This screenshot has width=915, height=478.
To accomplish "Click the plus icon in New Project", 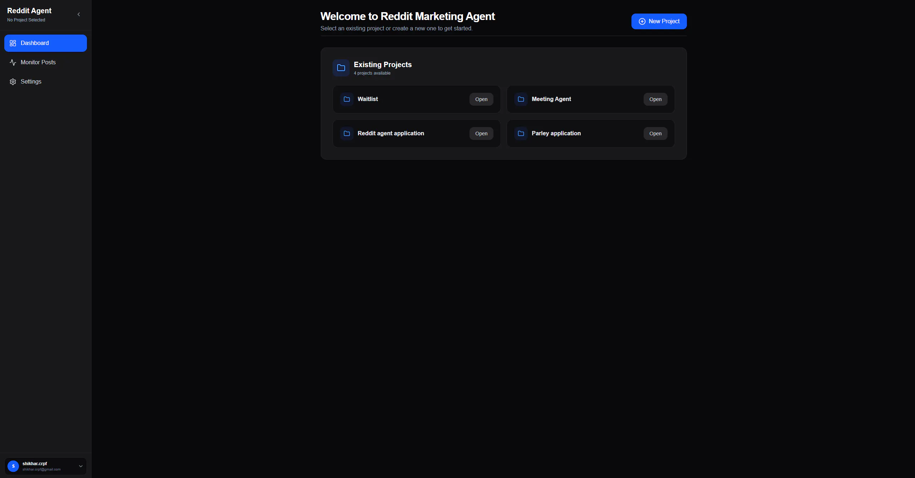I will (x=642, y=21).
